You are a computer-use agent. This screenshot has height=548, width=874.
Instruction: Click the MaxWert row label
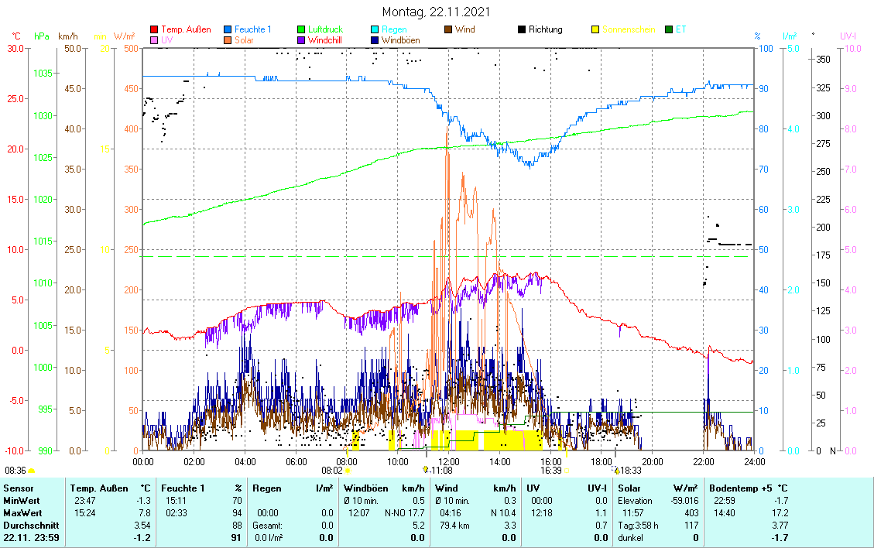[20, 513]
